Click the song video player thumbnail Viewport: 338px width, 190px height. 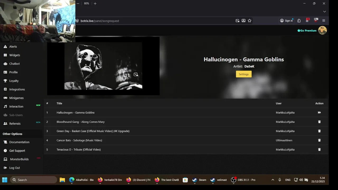tap(103, 66)
